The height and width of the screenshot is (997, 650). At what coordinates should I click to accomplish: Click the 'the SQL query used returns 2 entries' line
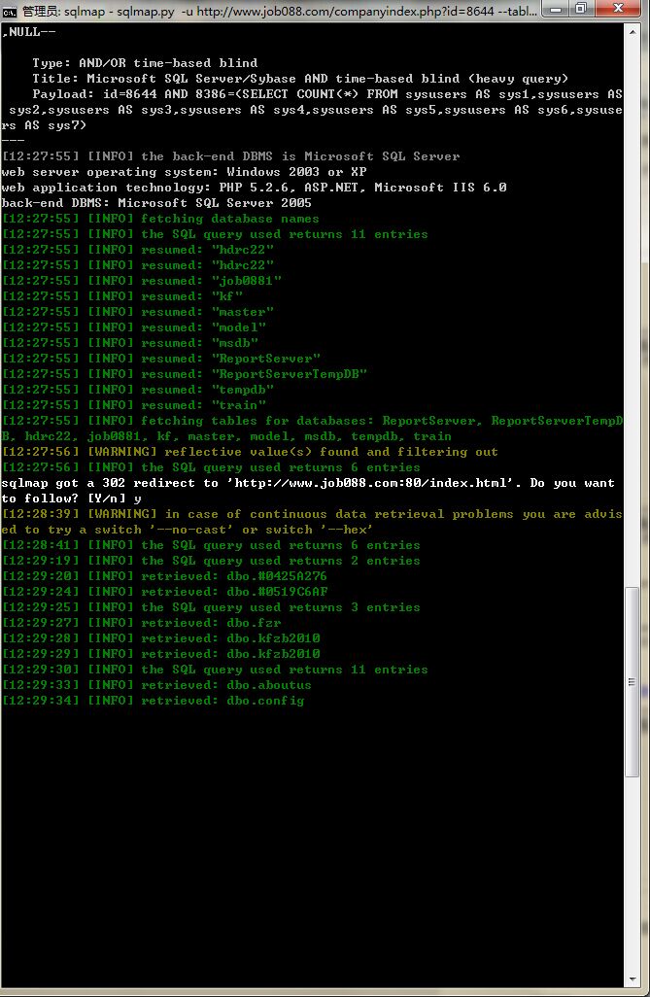[211, 560]
